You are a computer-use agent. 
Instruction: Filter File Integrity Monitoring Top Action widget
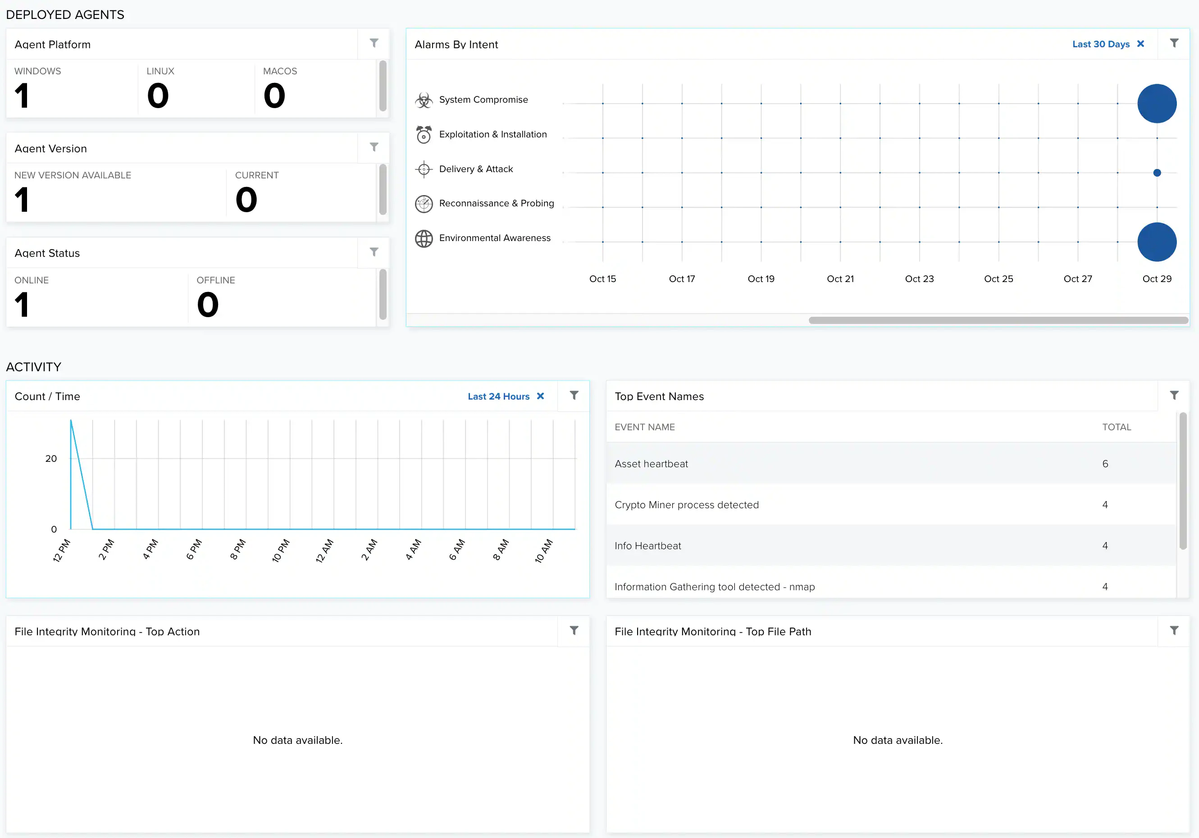pos(574,630)
